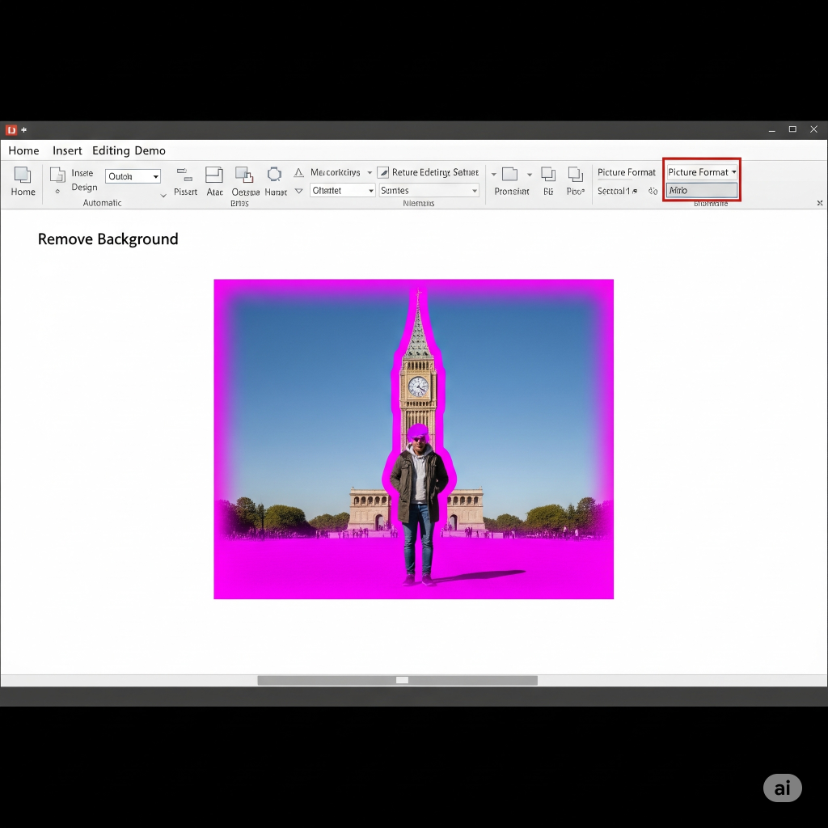The width and height of the screenshot is (828, 828).
Task: Click the horizontal scrollbar at the bottom
Action: click(x=397, y=680)
